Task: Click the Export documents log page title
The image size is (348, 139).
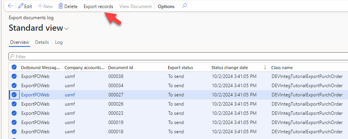Action: pos(31,18)
